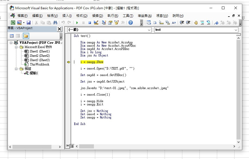The height and width of the screenshot is (159, 249).
Task: Click the Clear All Bookmarks icon
Action: tap(235, 23)
